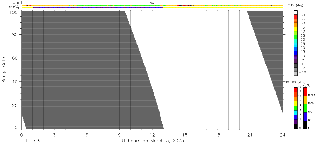Click black NOISE swatch between 1 and 10

pos(305,125)
